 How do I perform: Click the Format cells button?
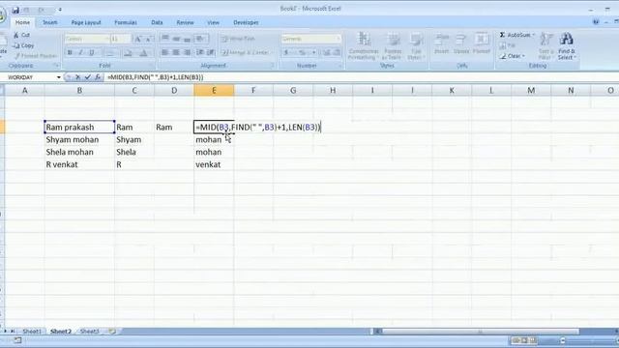[482, 43]
